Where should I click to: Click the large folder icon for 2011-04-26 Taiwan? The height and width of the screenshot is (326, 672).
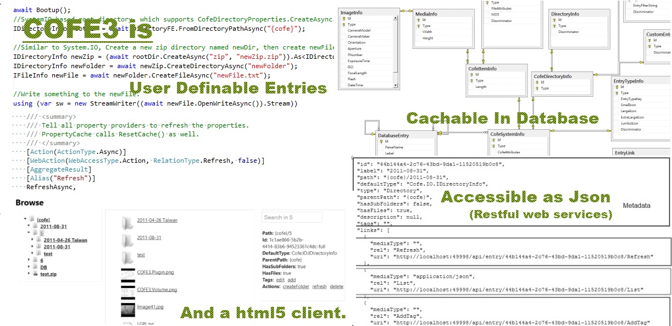pos(127,223)
